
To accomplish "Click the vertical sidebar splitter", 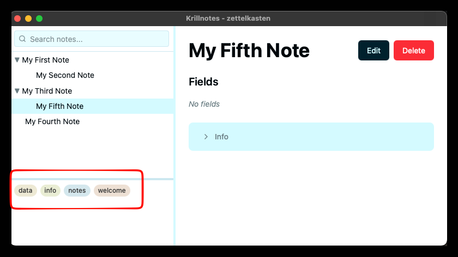I will 174,136.
